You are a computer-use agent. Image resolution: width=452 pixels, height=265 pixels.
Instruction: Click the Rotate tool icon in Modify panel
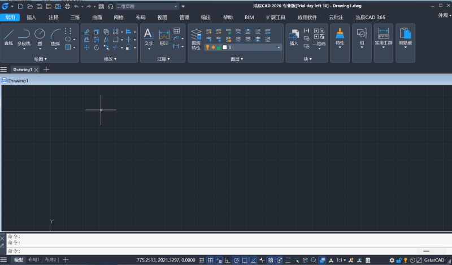pyautogui.click(x=97, y=47)
